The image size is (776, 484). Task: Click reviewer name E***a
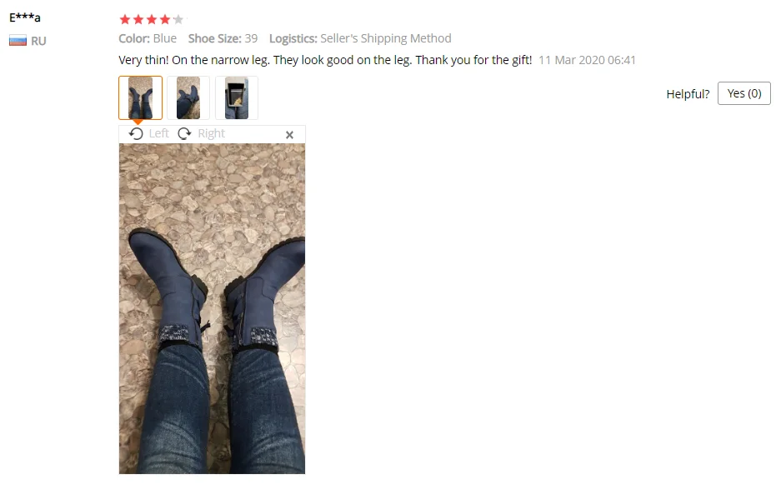pyautogui.click(x=25, y=17)
